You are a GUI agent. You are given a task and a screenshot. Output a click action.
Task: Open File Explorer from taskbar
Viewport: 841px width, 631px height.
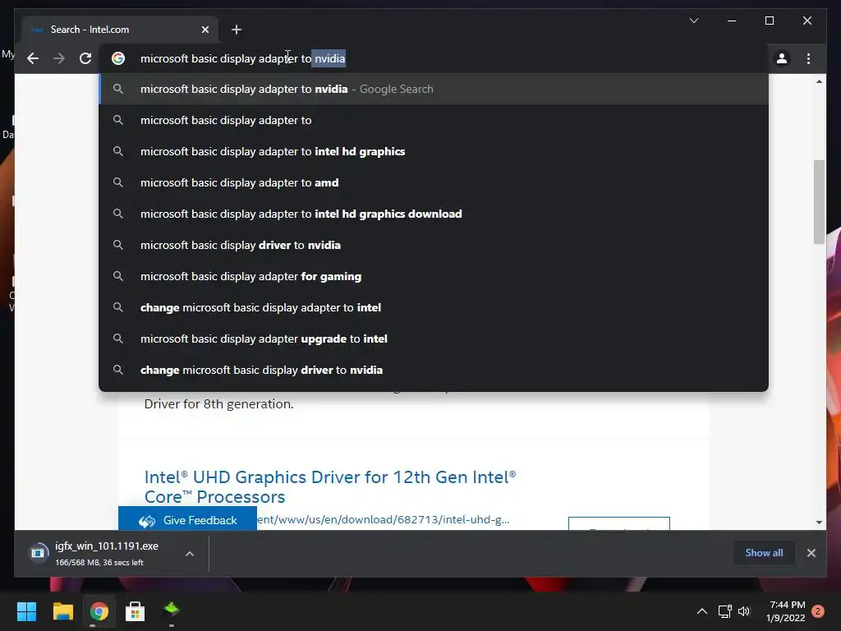click(x=62, y=611)
